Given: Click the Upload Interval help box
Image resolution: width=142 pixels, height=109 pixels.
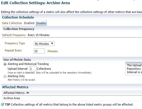Looking at the screenshot, I should pos(134,69).
